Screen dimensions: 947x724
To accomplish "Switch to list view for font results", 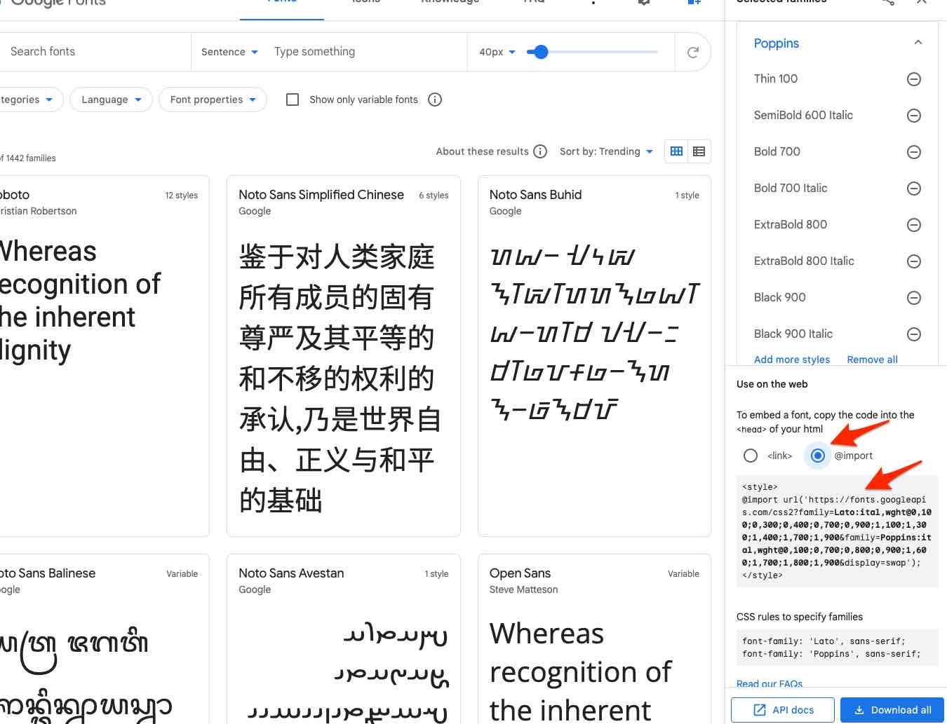I will click(699, 151).
